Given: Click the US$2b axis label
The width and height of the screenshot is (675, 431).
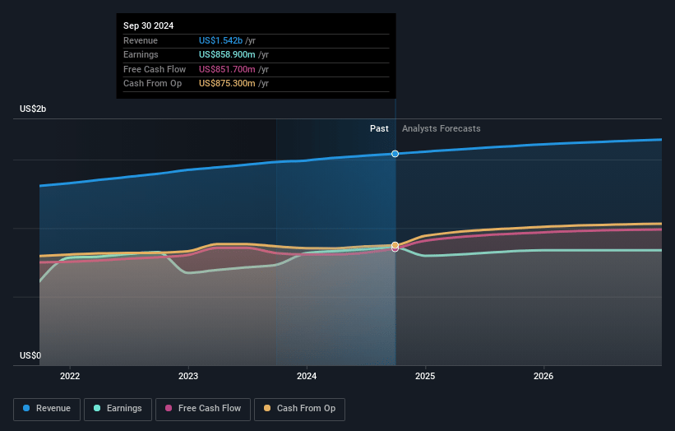Looking at the screenshot, I should click(x=33, y=109).
